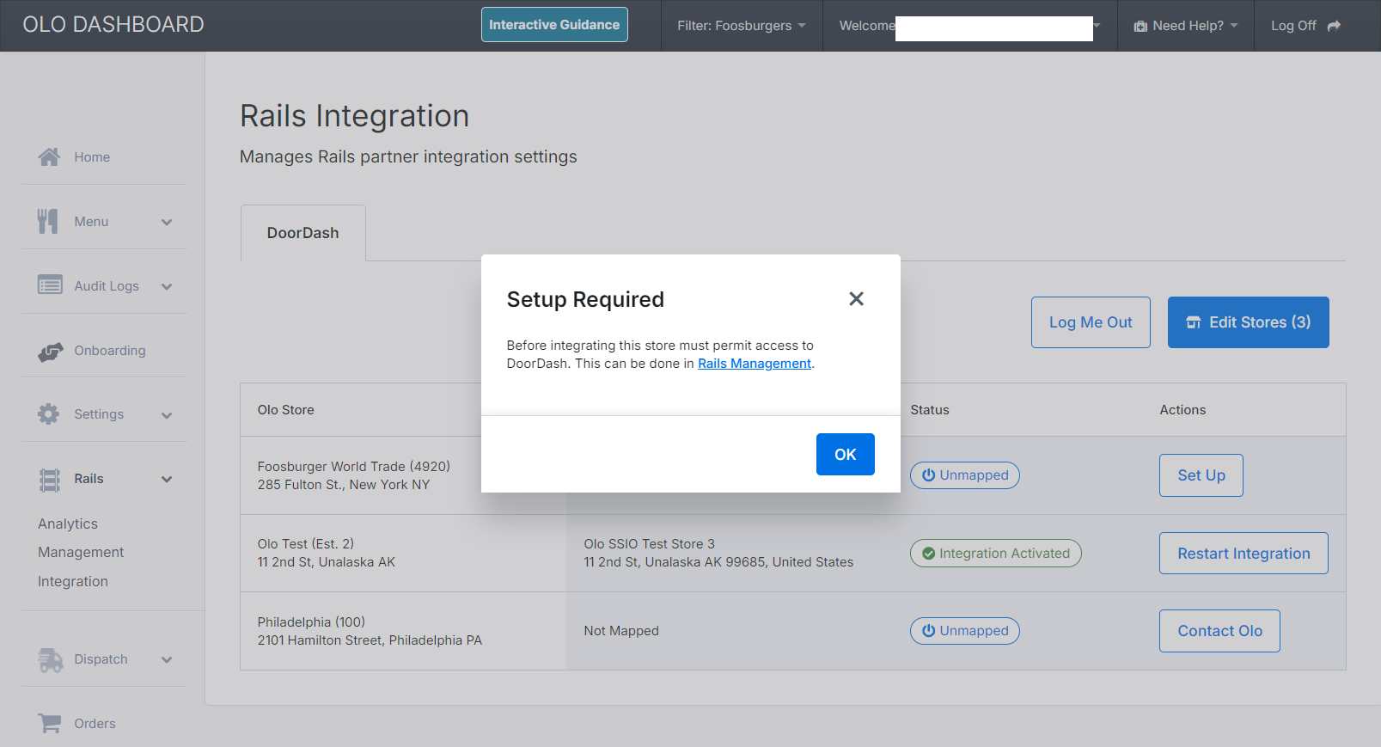This screenshot has width=1381, height=747.
Task: Click the power icon in Philadelphia Unmapped badge
Action: coord(928,631)
